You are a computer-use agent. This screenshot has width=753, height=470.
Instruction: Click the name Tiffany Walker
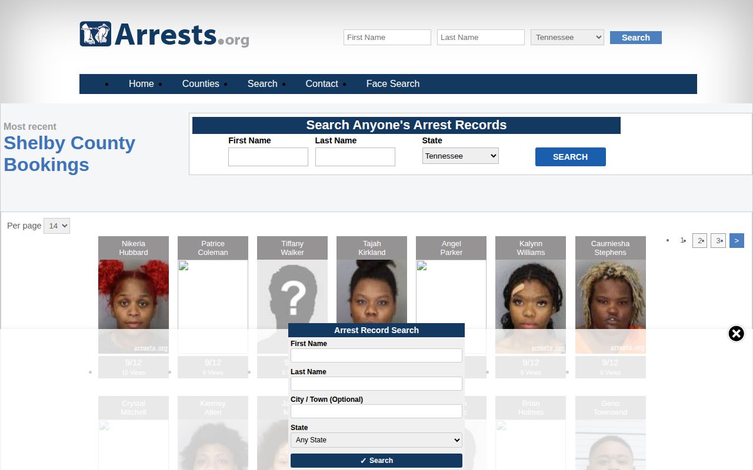coord(292,248)
